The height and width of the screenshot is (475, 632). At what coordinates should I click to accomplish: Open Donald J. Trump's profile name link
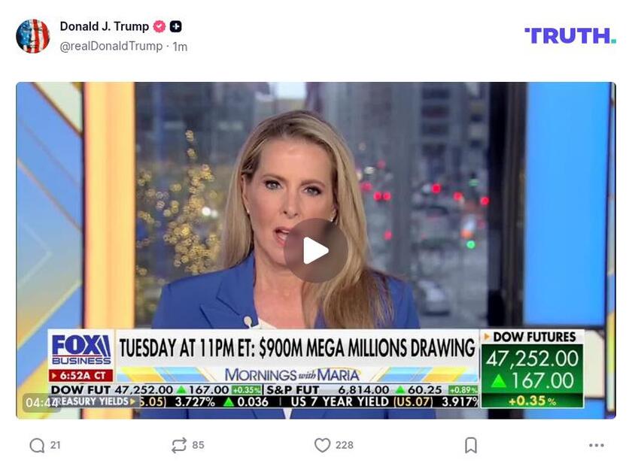tap(105, 26)
